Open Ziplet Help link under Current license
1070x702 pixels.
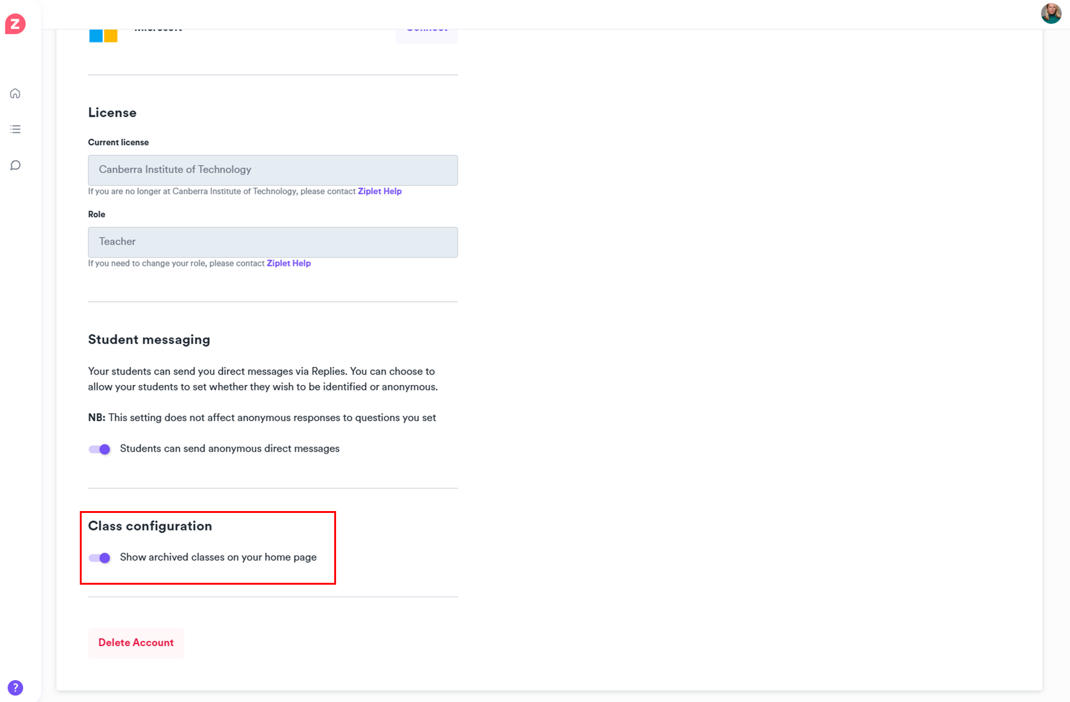[379, 192]
